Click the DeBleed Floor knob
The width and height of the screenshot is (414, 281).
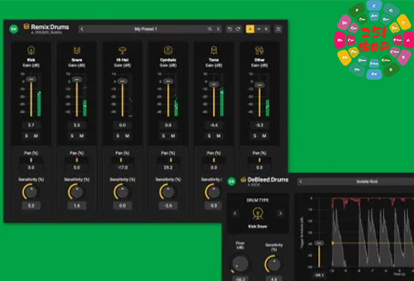(240, 263)
